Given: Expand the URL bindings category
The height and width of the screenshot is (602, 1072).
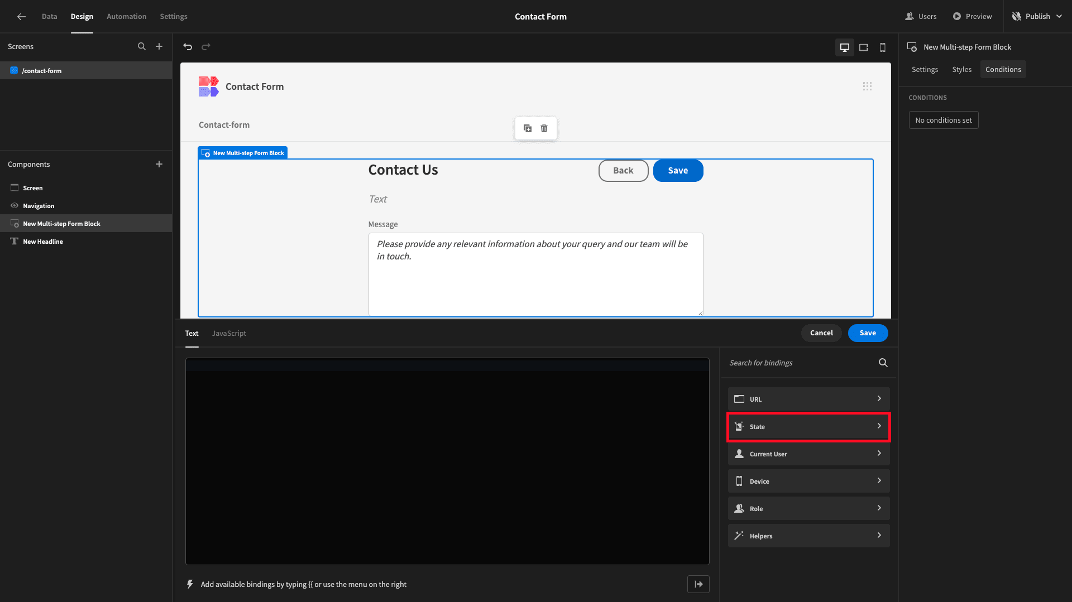Looking at the screenshot, I should pyautogui.click(x=808, y=399).
